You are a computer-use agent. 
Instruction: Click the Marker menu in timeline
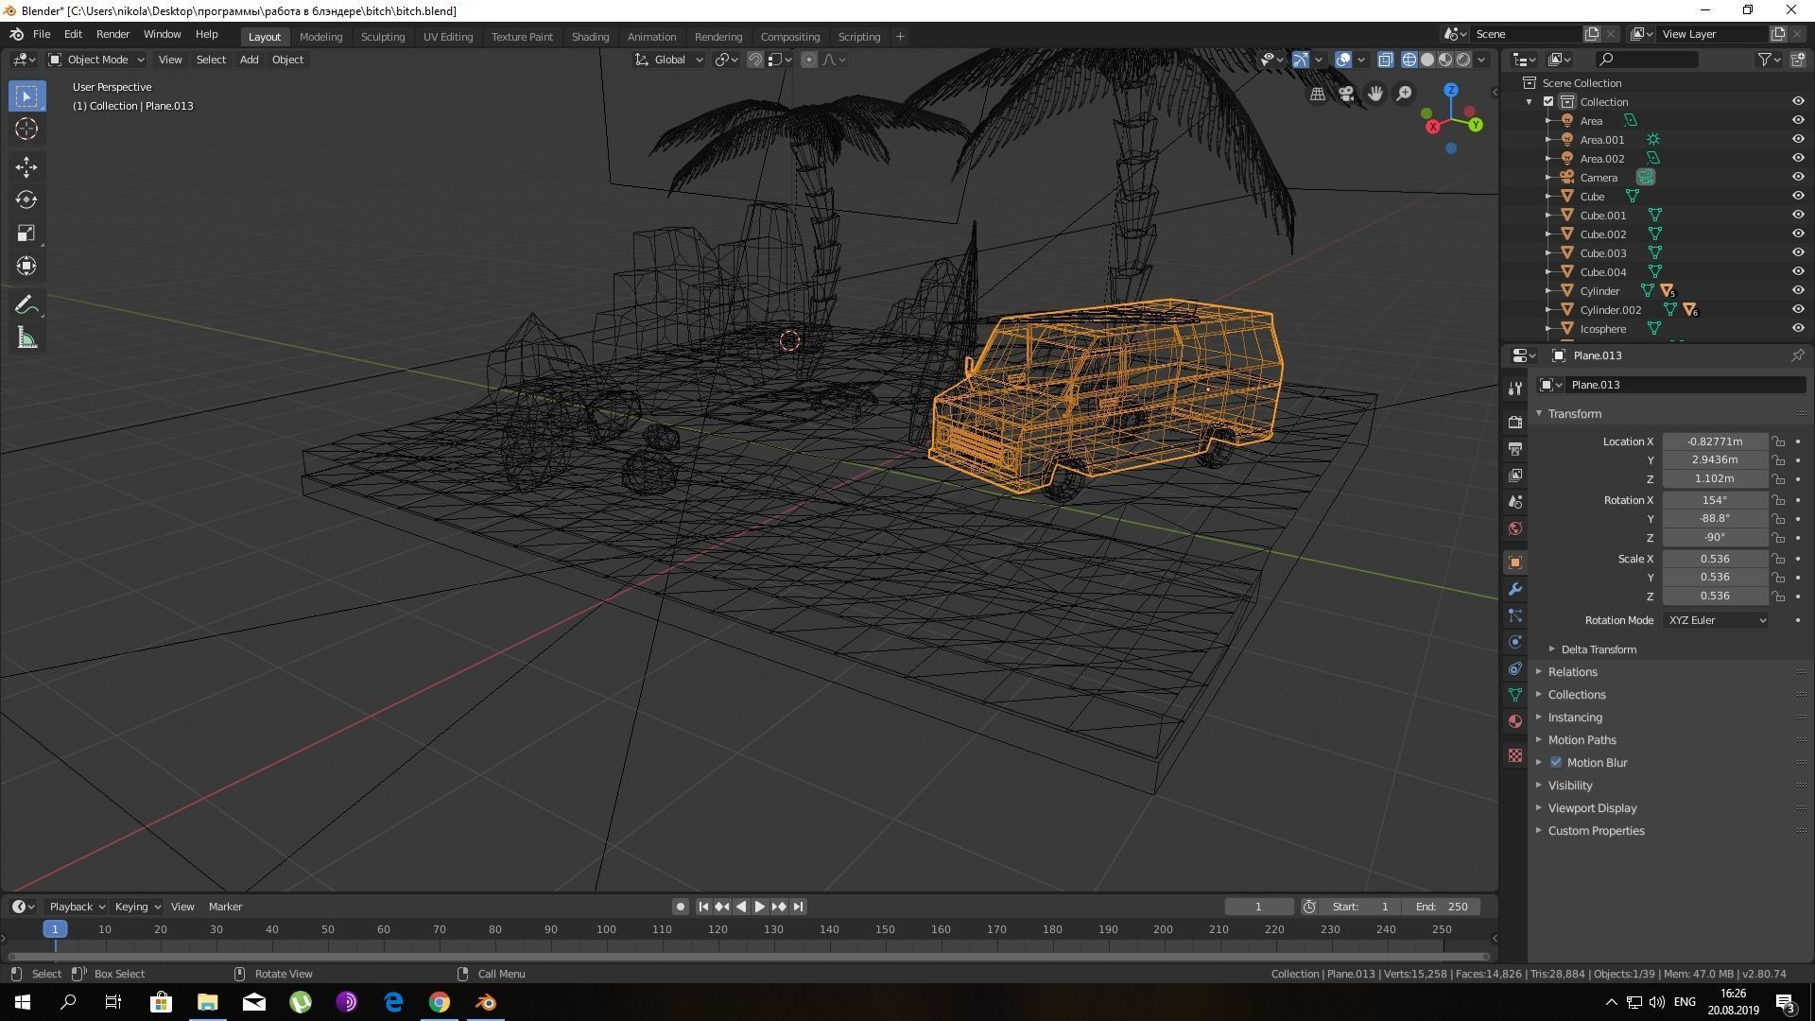[225, 907]
